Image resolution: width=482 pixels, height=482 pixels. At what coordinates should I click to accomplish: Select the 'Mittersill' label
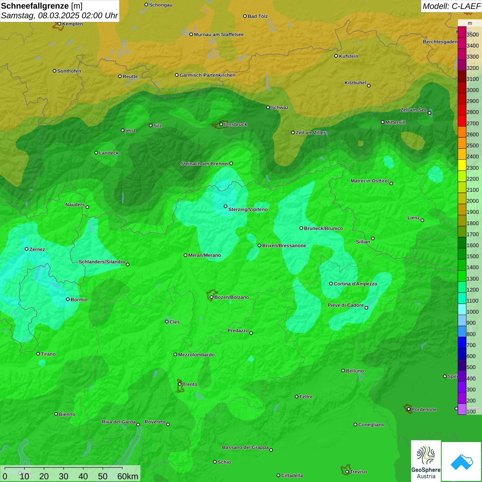click(x=395, y=122)
